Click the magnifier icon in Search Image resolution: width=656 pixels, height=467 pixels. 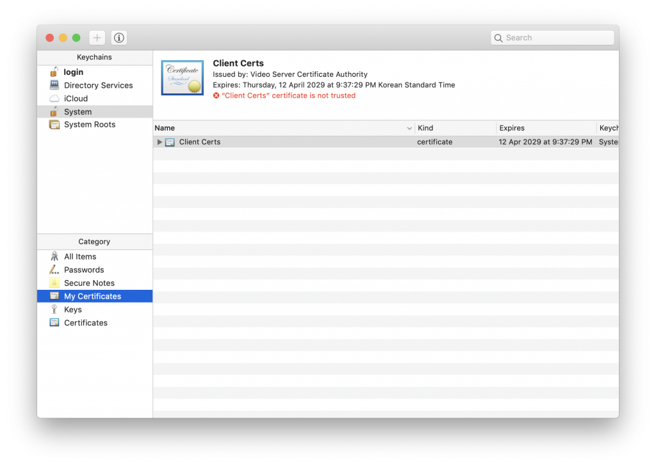[498, 38]
